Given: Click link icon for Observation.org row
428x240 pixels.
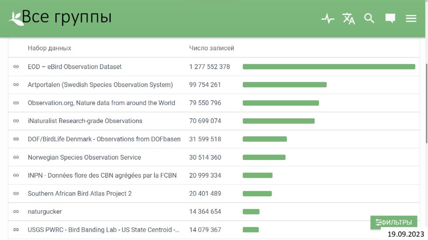Looking at the screenshot, I should (x=16, y=103).
